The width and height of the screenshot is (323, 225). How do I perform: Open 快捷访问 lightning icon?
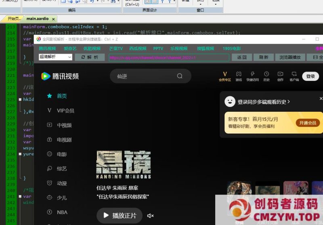(252, 76)
